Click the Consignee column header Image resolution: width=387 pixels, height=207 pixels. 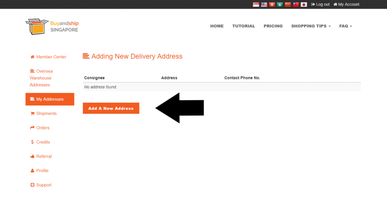pos(94,78)
